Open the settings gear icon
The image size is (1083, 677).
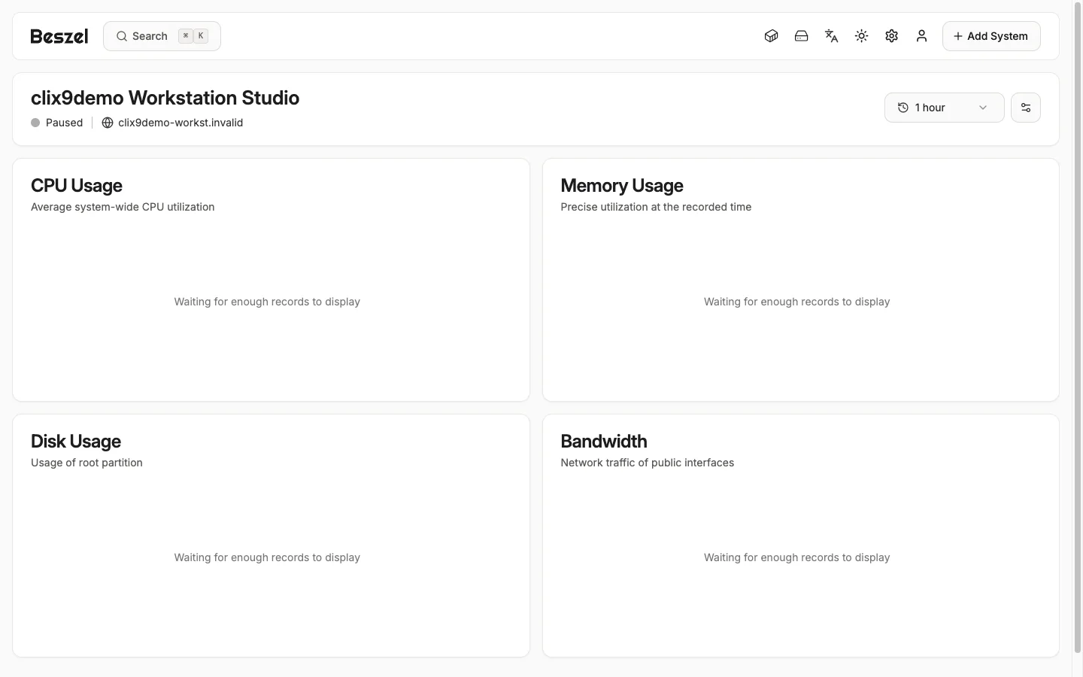(x=891, y=36)
